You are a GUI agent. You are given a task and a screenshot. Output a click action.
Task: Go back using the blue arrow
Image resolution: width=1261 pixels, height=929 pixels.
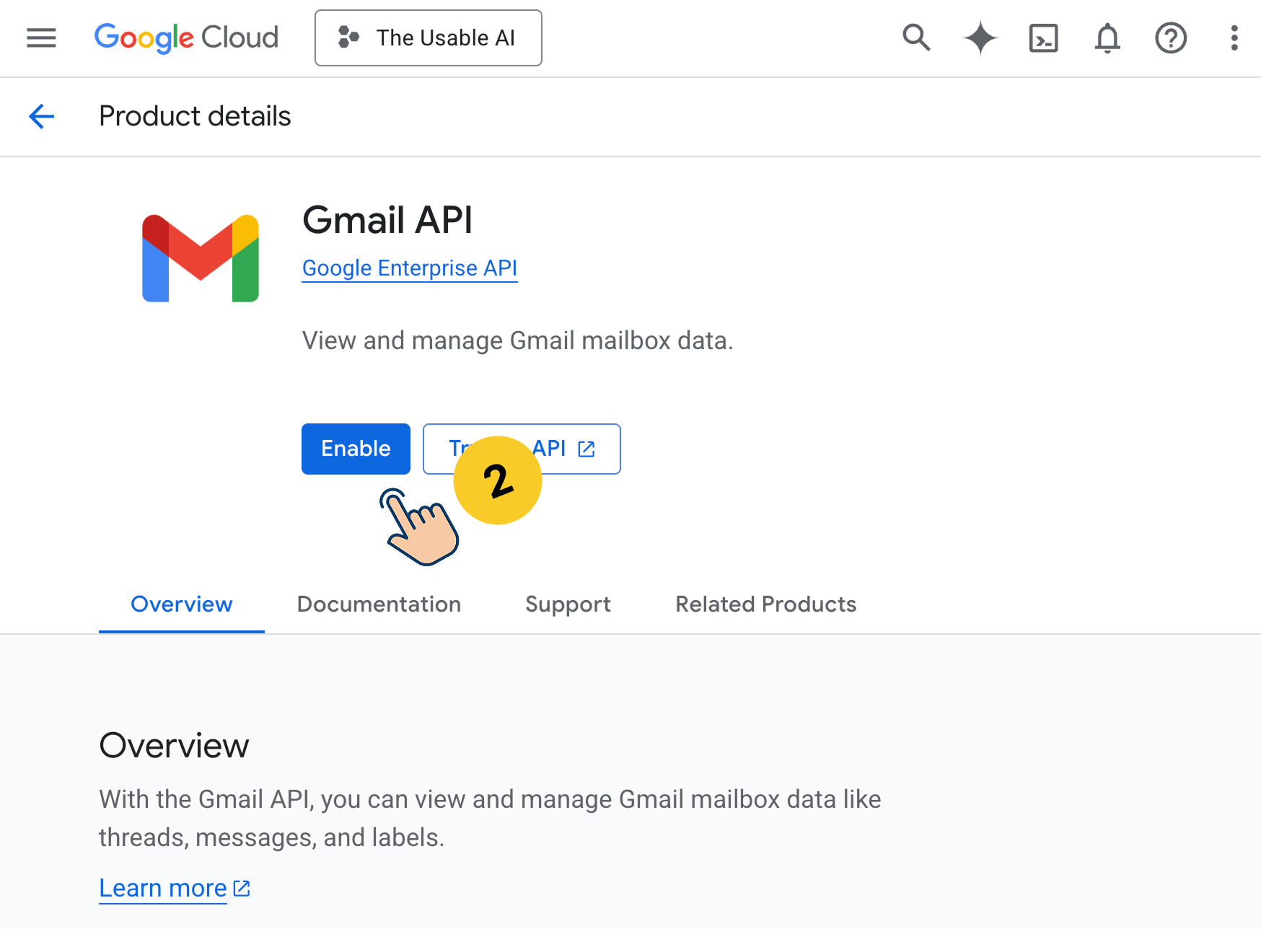point(41,116)
